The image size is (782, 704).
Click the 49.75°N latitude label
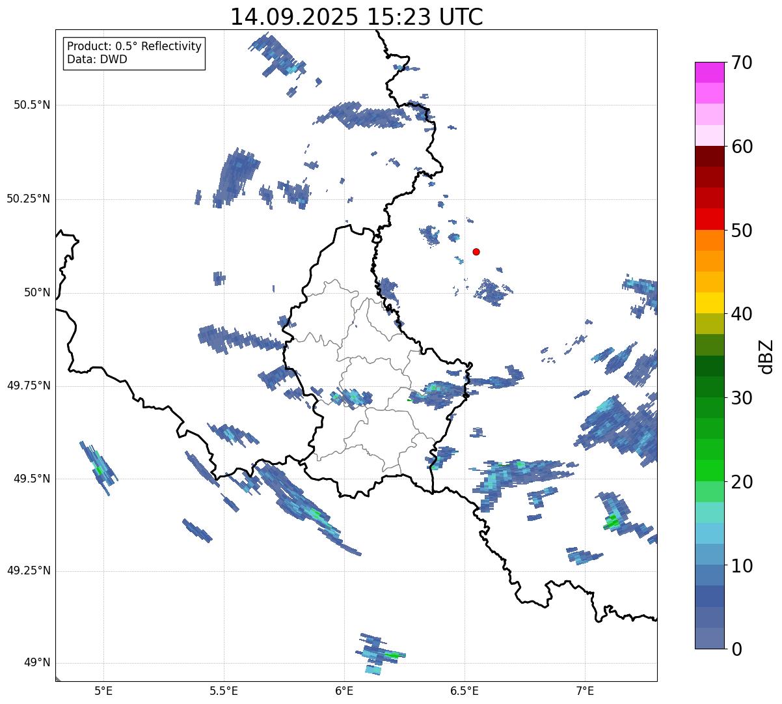(29, 386)
